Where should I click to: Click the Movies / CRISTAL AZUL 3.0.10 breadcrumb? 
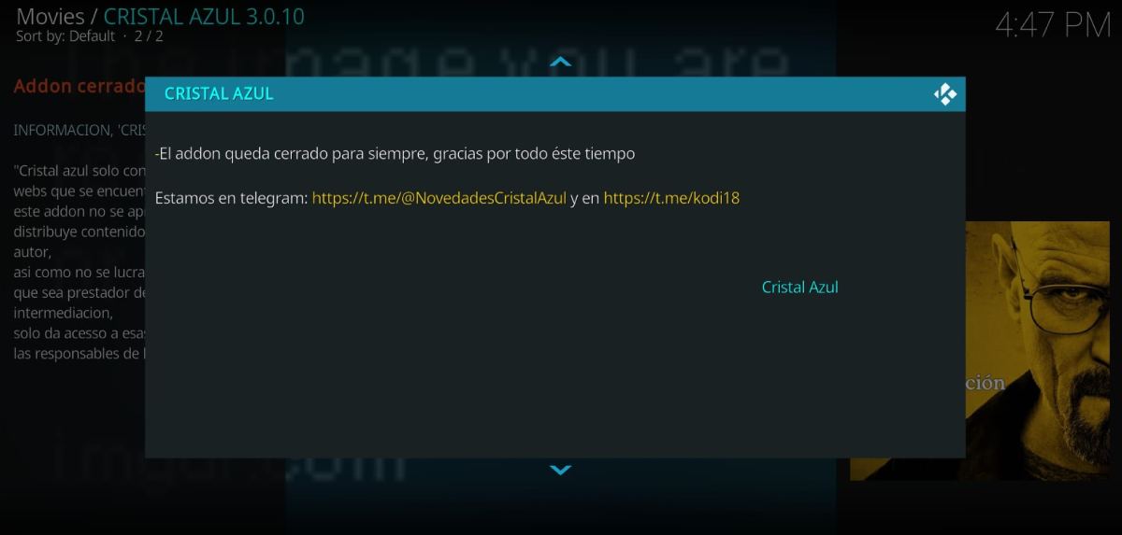pos(161,16)
